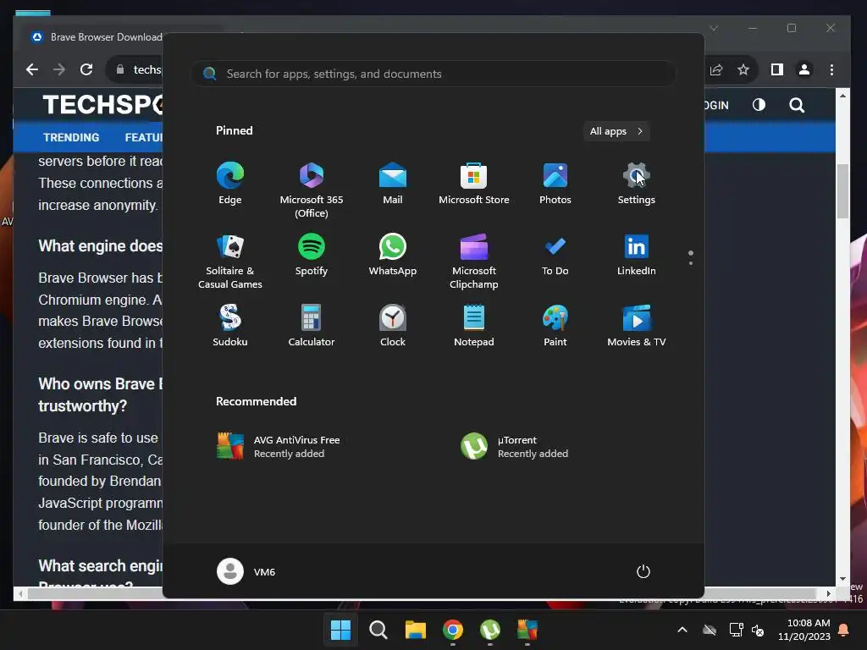Open the muted volume tray icon
The image size is (867, 650).
click(758, 630)
